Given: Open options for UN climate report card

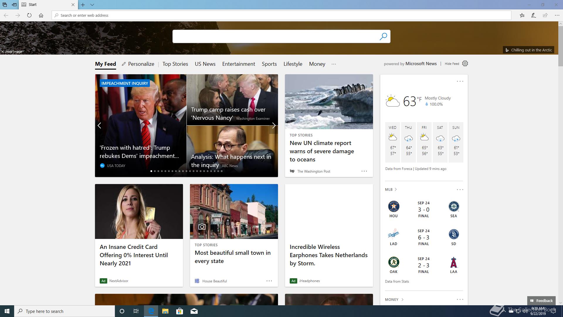Looking at the screenshot, I should tap(364, 171).
